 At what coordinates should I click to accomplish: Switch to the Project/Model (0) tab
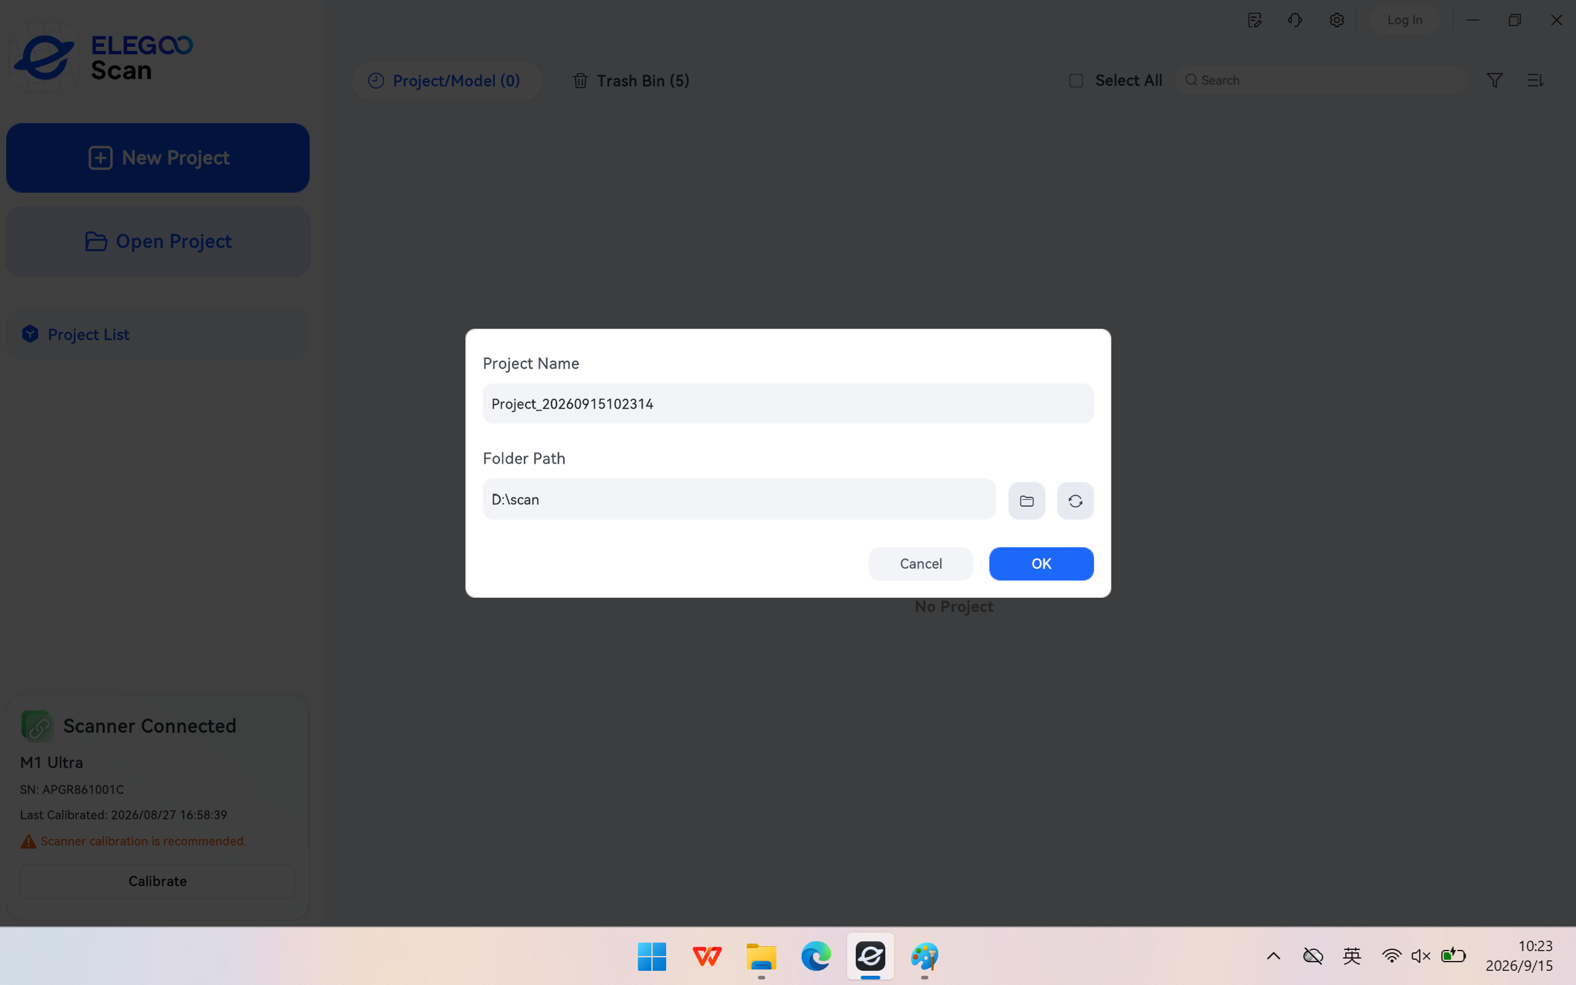(x=446, y=81)
